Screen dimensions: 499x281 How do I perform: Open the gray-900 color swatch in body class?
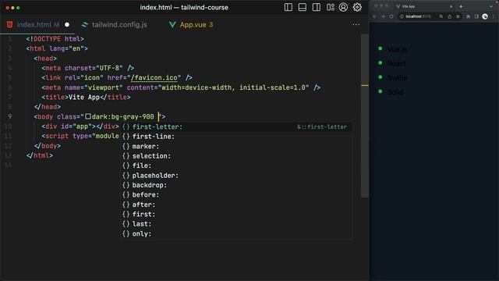point(88,116)
